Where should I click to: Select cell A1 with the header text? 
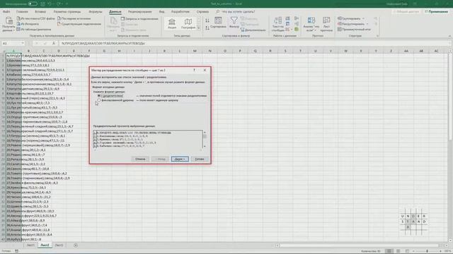point(13,56)
